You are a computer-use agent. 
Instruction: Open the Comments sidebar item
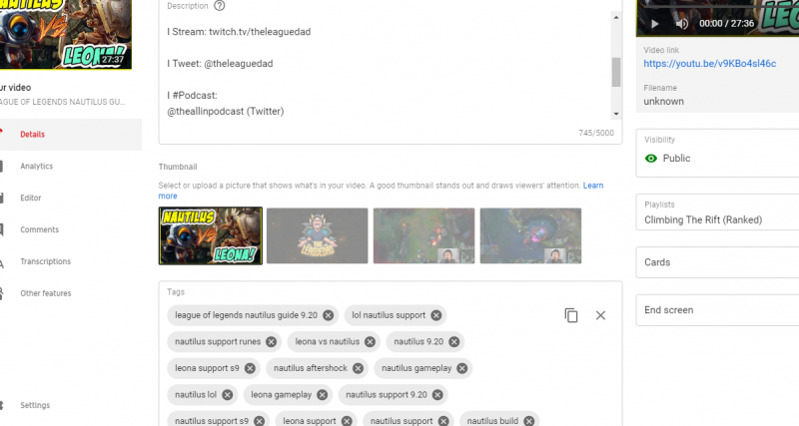[x=37, y=229]
